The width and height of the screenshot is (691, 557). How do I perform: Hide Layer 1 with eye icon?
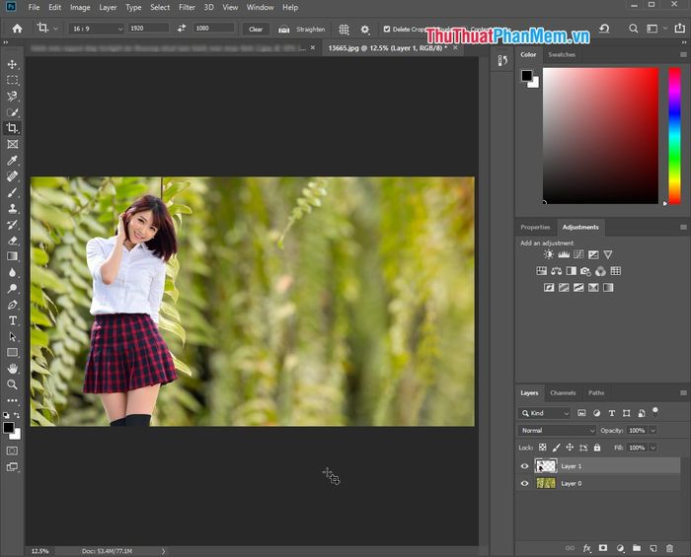tap(524, 465)
